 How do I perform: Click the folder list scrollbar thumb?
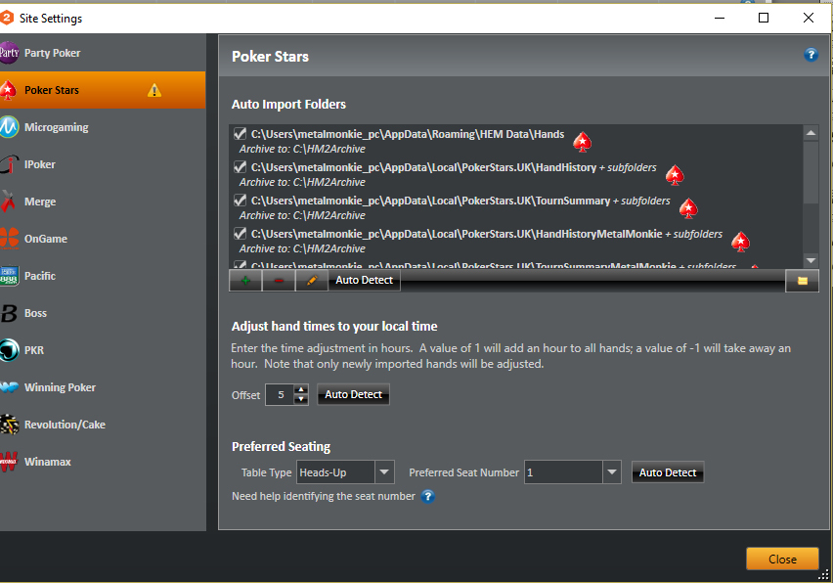point(811,173)
